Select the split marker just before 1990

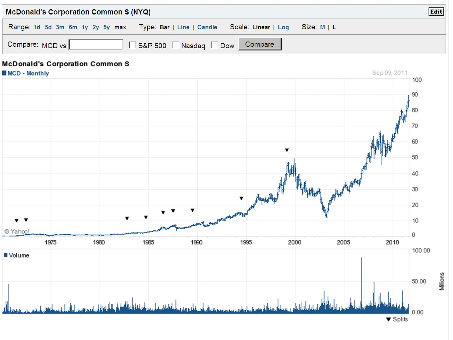coord(192,210)
